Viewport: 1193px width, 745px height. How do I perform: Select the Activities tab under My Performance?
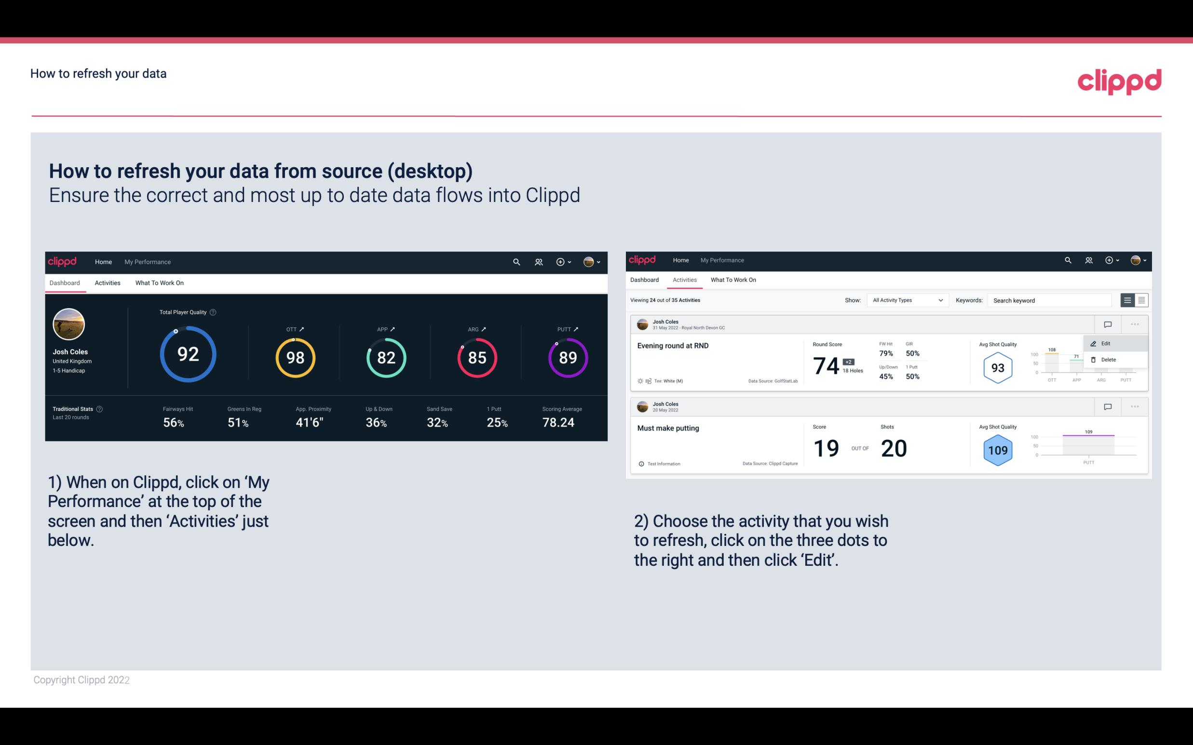[x=108, y=282]
